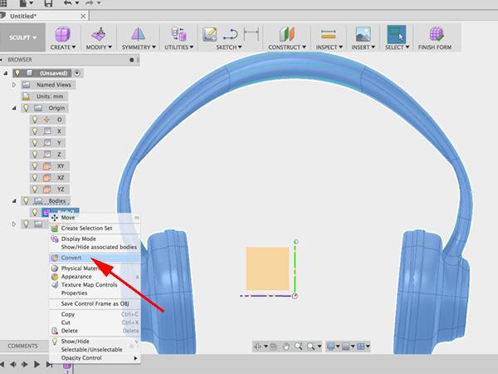Toggle visibility bulb of Origin folder
Screen dimensions: 498x374
[x=26, y=108]
